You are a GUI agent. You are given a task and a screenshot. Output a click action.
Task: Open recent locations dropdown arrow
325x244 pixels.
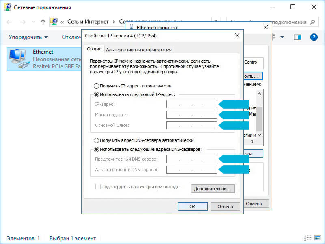click(x=34, y=22)
